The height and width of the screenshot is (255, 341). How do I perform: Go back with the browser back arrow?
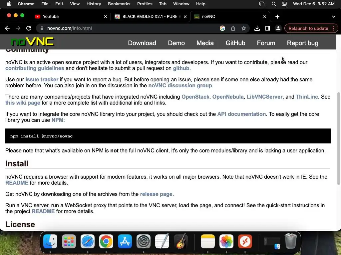pyautogui.click(x=7, y=29)
